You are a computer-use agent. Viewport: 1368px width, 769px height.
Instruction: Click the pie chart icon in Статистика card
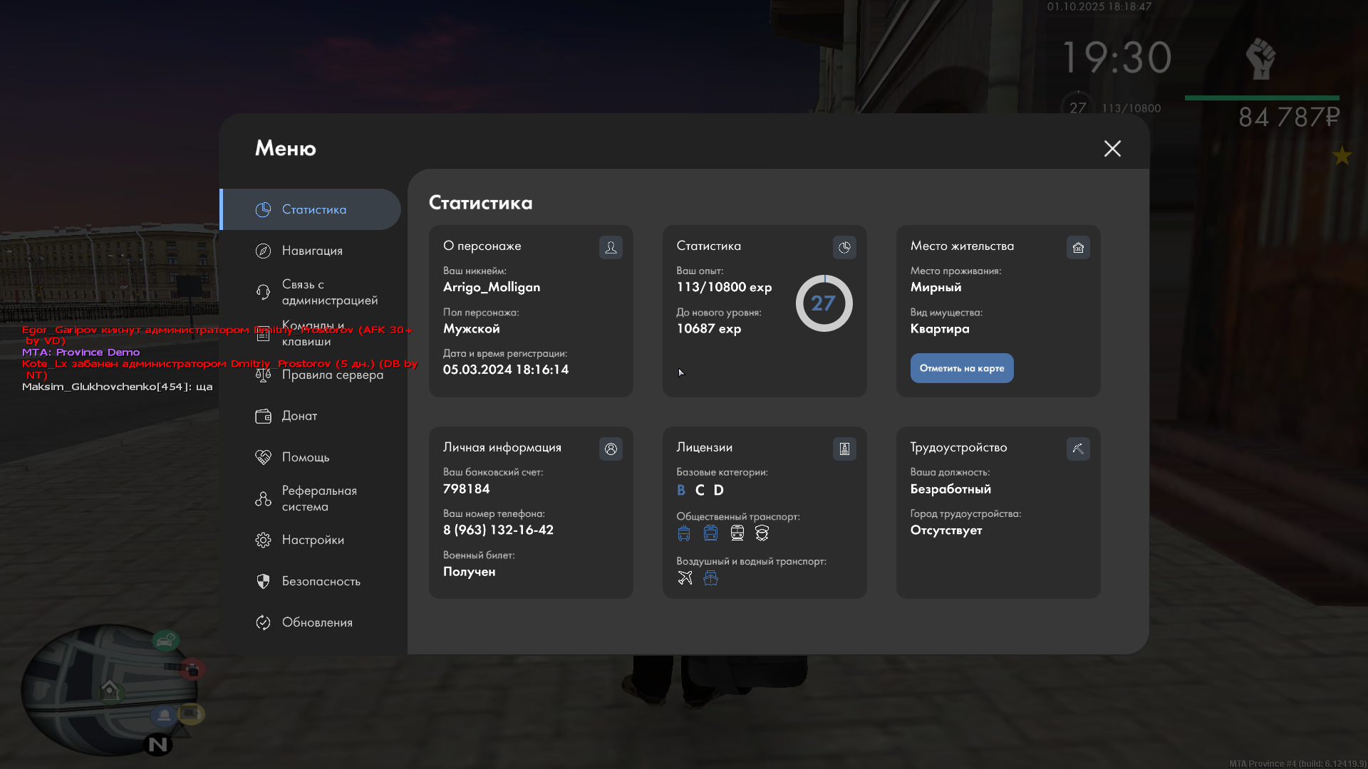point(844,247)
